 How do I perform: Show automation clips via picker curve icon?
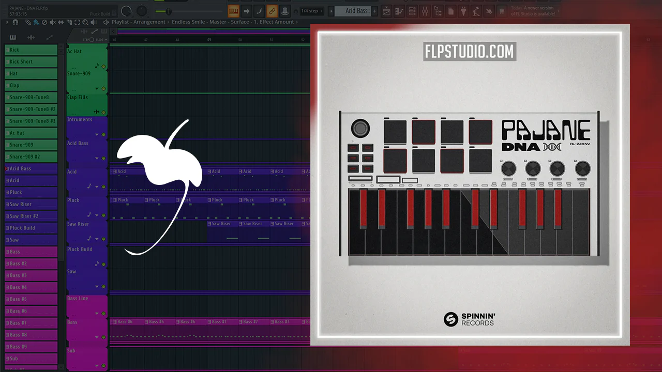[50, 37]
